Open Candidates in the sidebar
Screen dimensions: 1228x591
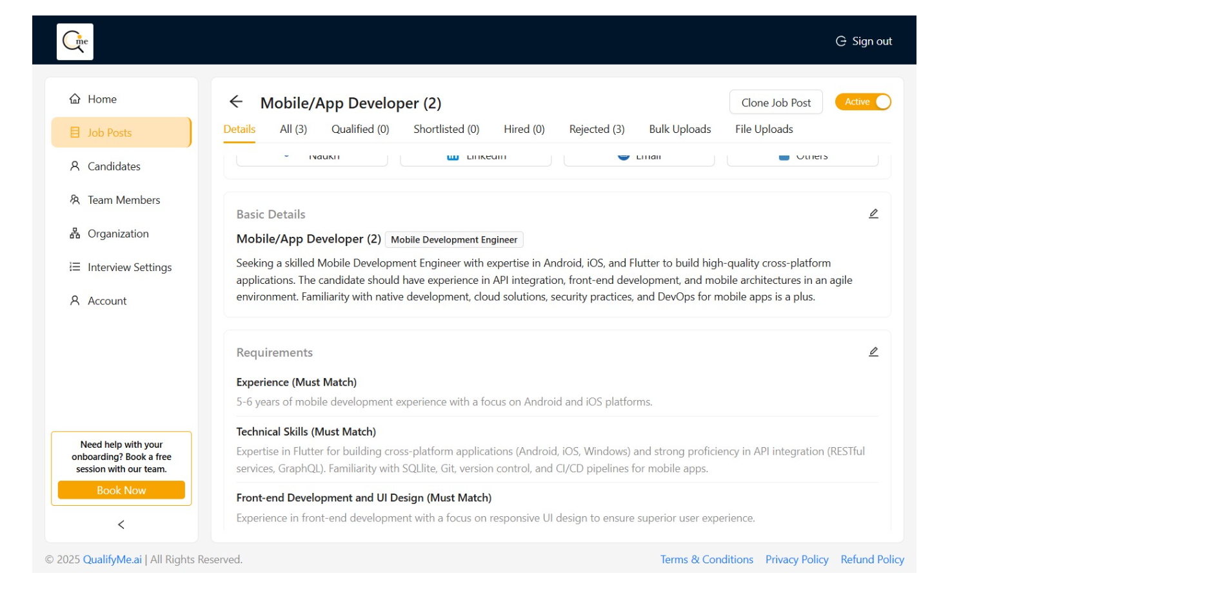coord(114,166)
